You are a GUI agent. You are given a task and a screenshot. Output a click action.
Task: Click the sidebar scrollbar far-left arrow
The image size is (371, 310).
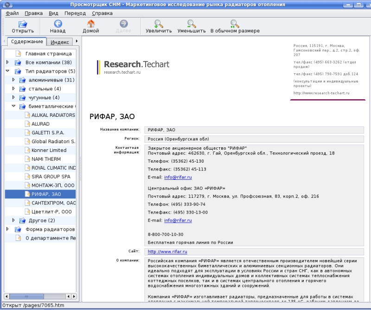6,296
